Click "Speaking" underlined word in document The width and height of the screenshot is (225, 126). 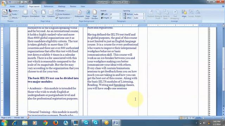(x=120, y=85)
